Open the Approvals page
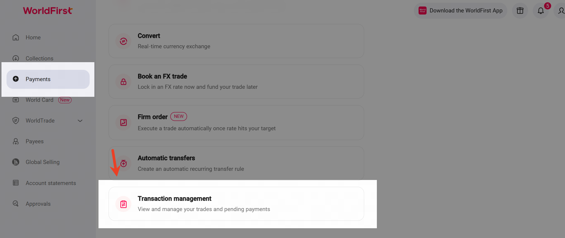This screenshot has width=565, height=238. pyautogui.click(x=38, y=204)
